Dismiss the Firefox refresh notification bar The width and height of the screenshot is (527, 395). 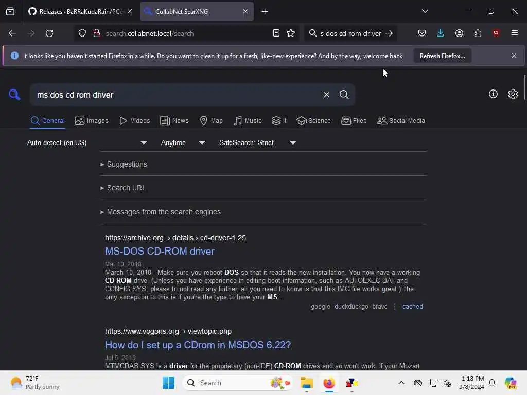tap(514, 56)
